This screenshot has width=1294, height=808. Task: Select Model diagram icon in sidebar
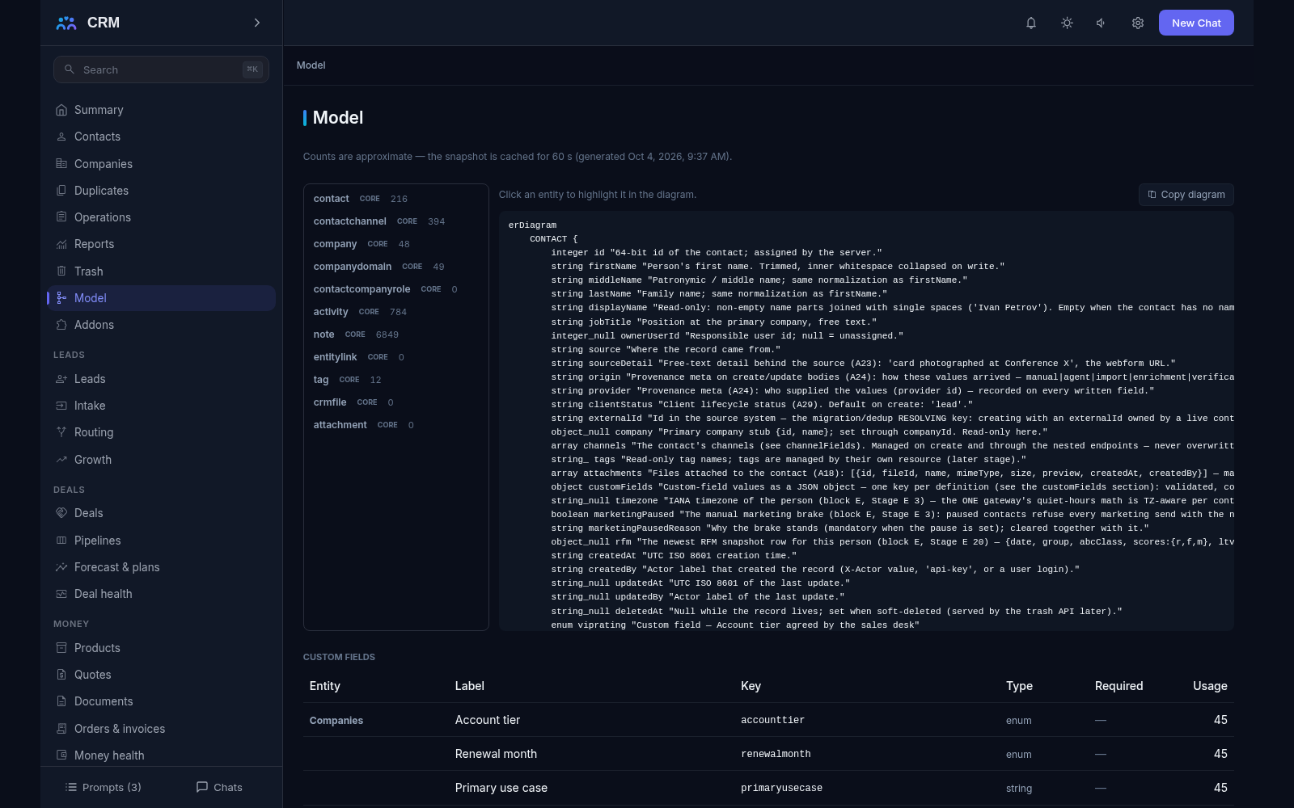click(x=61, y=298)
